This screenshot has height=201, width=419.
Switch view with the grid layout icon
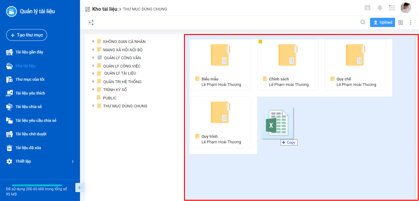tap(401, 22)
